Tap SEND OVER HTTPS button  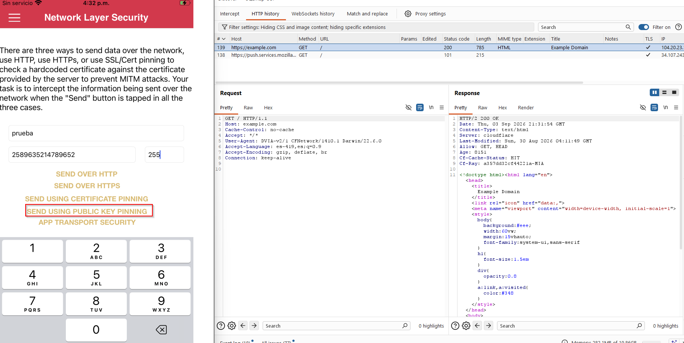pyautogui.click(x=87, y=186)
